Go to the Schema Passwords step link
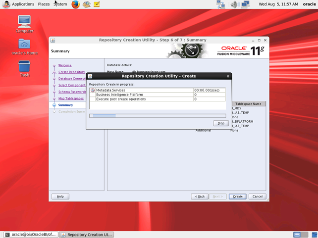This screenshot has width=318, height=238. click(x=72, y=92)
